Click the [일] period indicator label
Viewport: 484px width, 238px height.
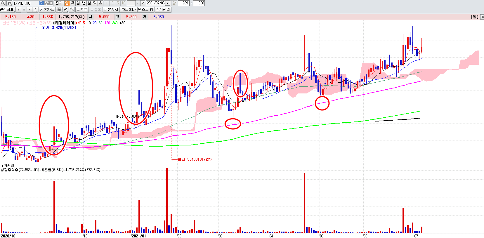(x=475, y=17)
